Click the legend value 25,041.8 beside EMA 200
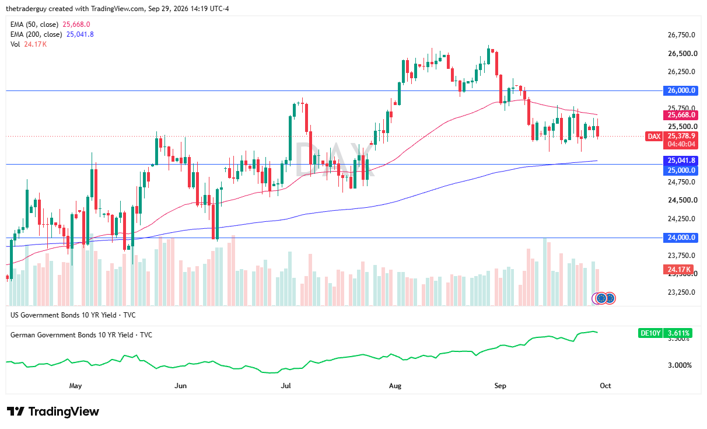The height and width of the screenshot is (429, 707). [x=81, y=34]
